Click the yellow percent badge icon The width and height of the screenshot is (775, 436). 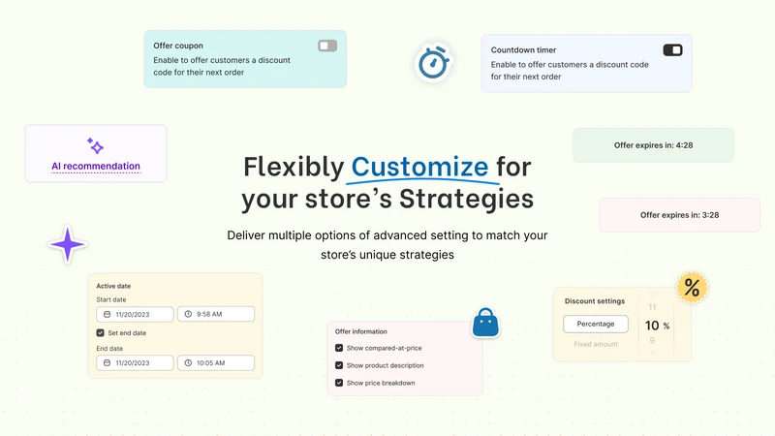coord(692,288)
